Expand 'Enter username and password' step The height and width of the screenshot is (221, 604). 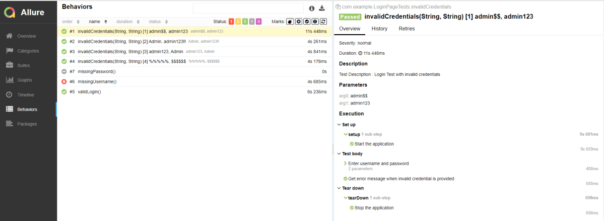[345, 163]
